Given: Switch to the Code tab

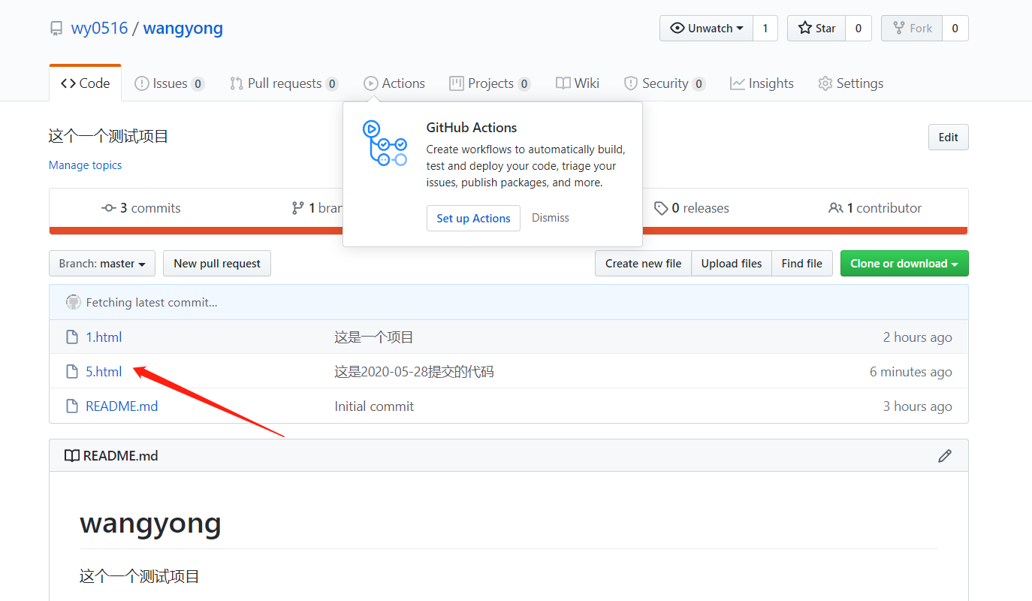Looking at the screenshot, I should tap(85, 83).
